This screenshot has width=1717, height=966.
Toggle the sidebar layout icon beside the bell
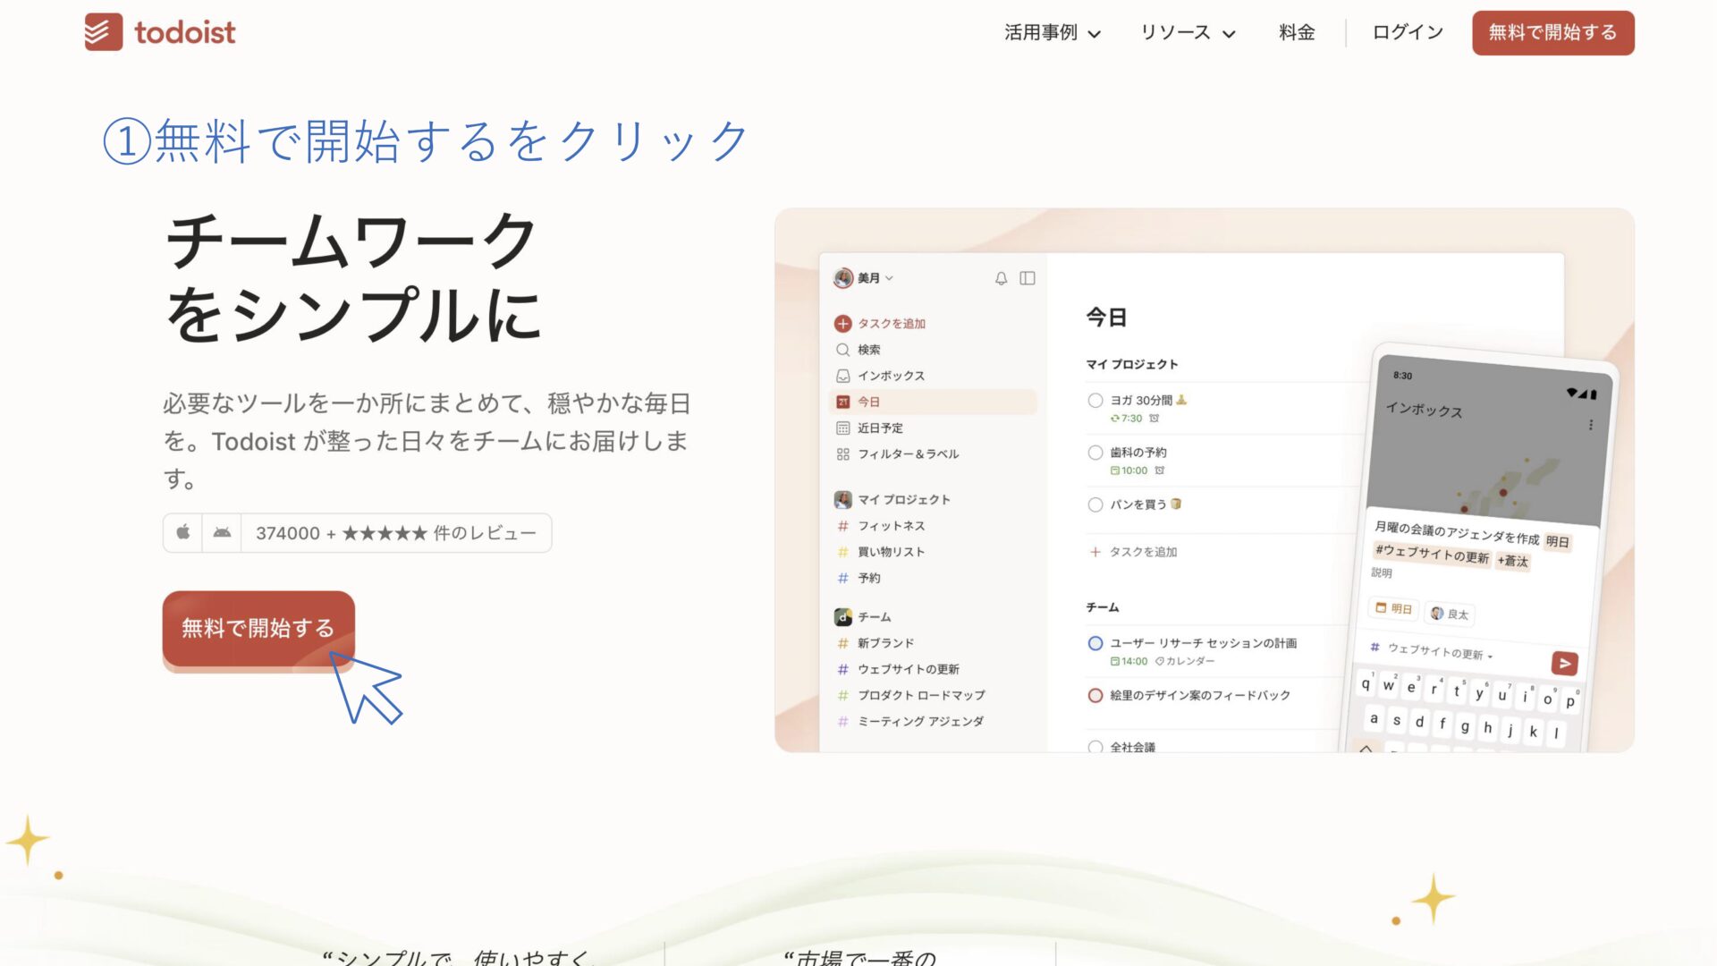point(1027,278)
